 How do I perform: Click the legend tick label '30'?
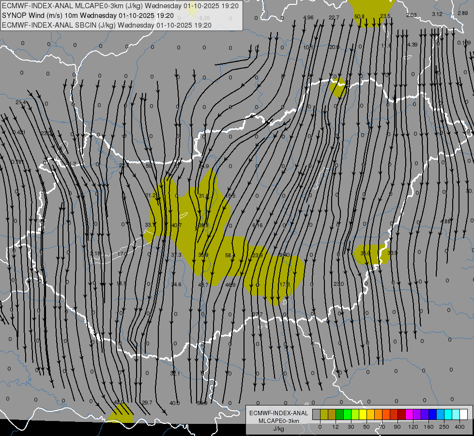click(x=351, y=427)
